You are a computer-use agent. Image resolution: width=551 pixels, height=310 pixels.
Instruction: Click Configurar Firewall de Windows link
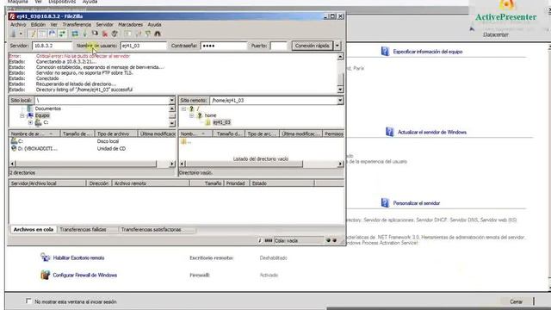pos(84,275)
